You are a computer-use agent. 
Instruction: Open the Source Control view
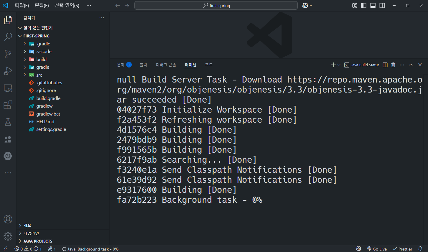pyautogui.click(x=8, y=54)
